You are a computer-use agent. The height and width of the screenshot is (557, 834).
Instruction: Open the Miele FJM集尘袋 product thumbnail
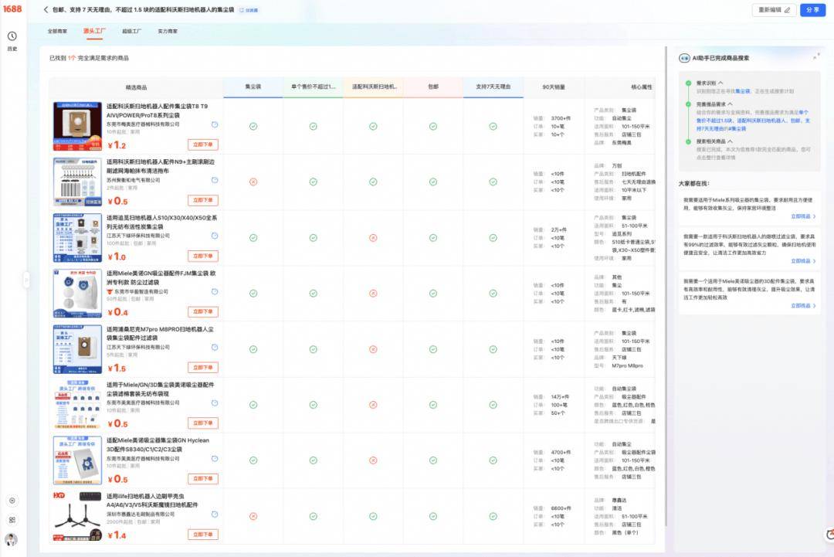[77, 294]
